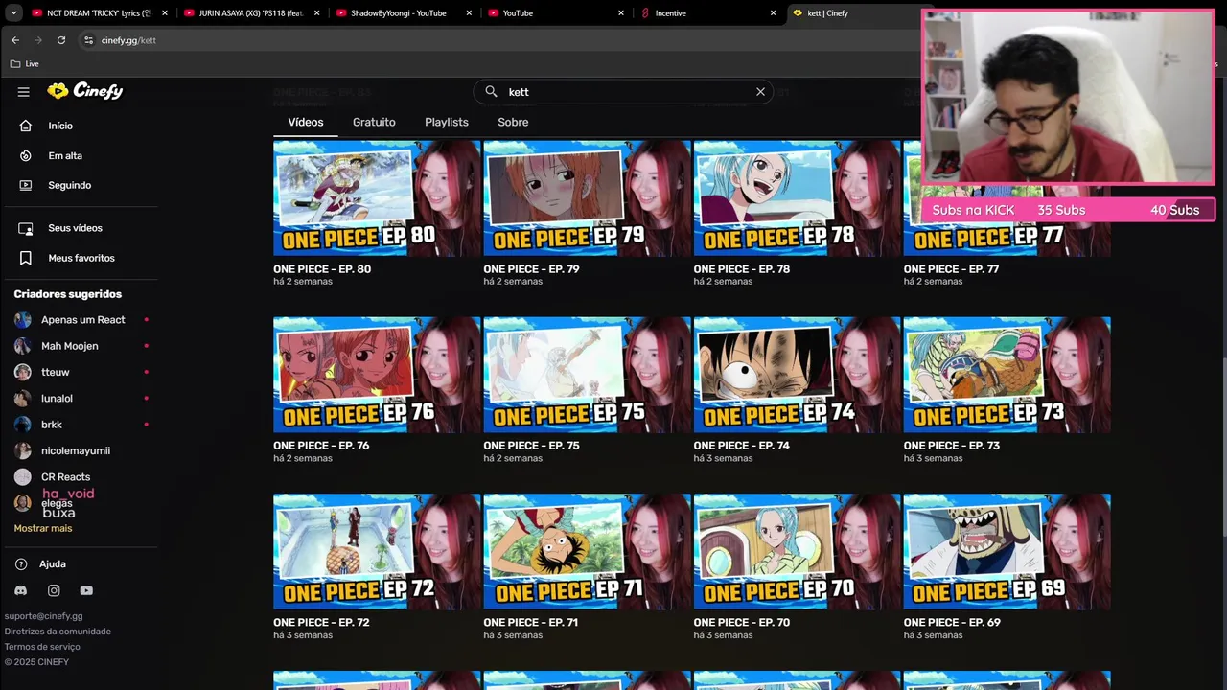The height and width of the screenshot is (690, 1227).
Task: Click nicolemayumii avatar
Action: click(23, 450)
